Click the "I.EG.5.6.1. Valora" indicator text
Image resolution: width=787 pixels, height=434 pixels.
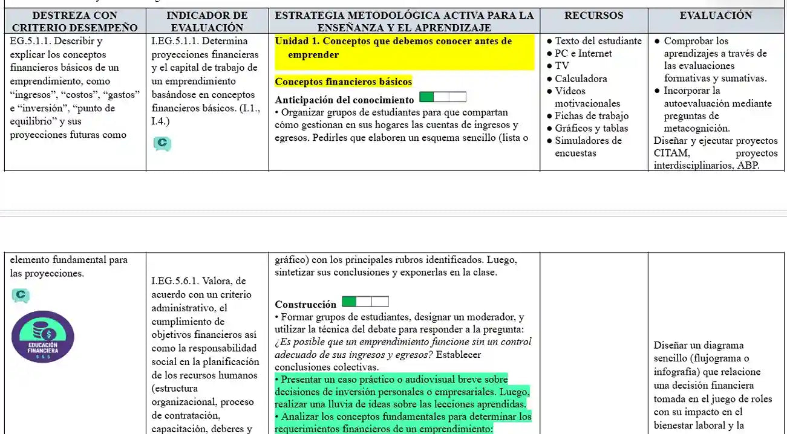tap(199, 281)
